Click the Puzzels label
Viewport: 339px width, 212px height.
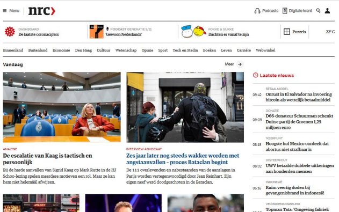(x=299, y=32)
